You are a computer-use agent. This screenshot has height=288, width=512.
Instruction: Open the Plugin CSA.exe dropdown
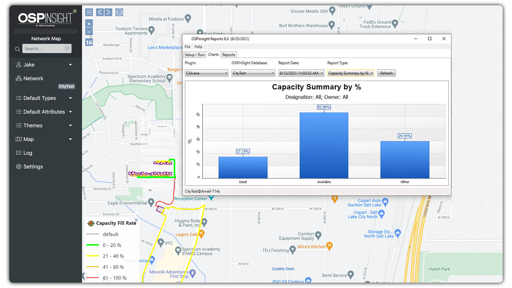point(207,73)
